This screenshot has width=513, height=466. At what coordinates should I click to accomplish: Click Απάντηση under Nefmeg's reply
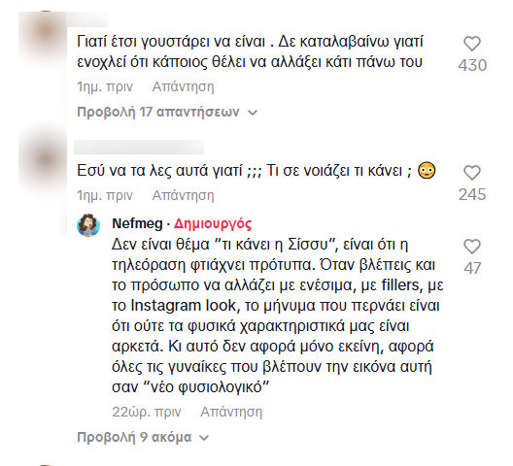231,412
